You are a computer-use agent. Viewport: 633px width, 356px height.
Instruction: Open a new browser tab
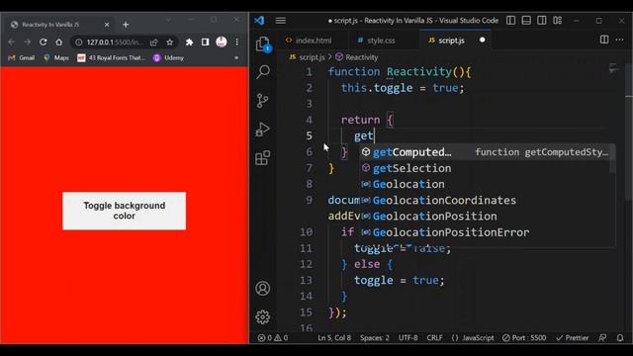tap(126, 25)
